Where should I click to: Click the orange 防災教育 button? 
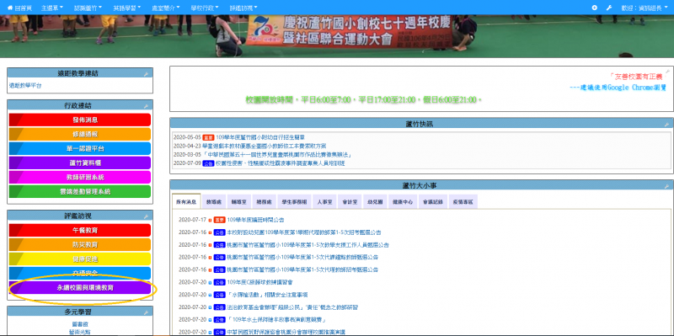(x=80, y=244)
